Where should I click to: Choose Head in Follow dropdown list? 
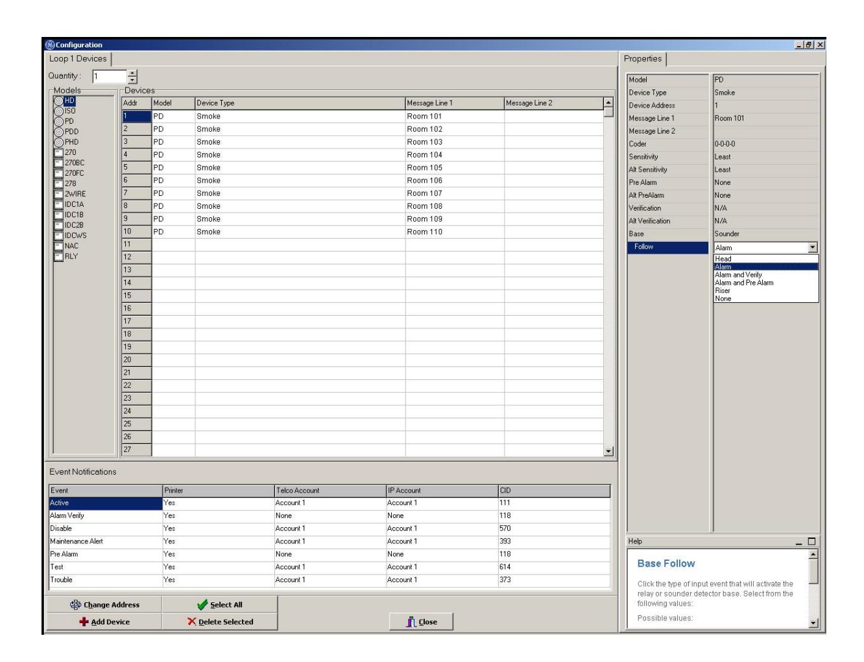click(x=766, y=259)
